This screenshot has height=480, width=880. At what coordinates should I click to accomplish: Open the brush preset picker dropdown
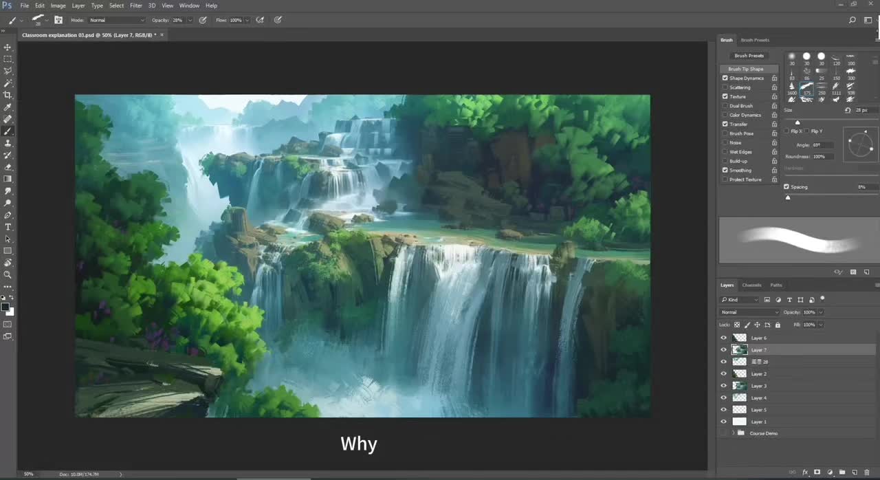[x=47, y=20]
